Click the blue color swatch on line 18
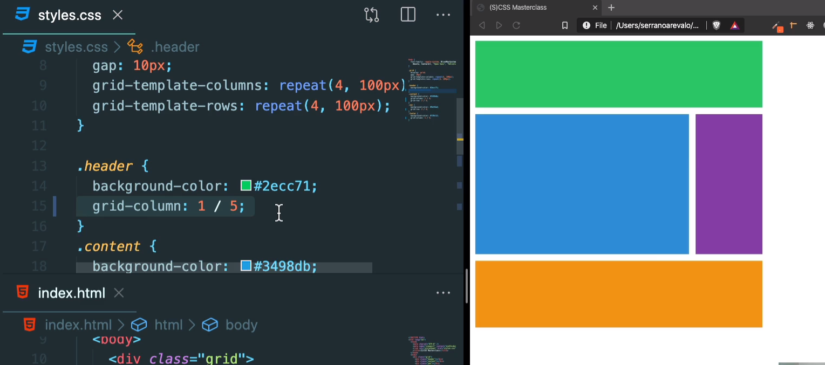Image resolution: width=825 pixels, height=365 pixels. click(246, 265)
